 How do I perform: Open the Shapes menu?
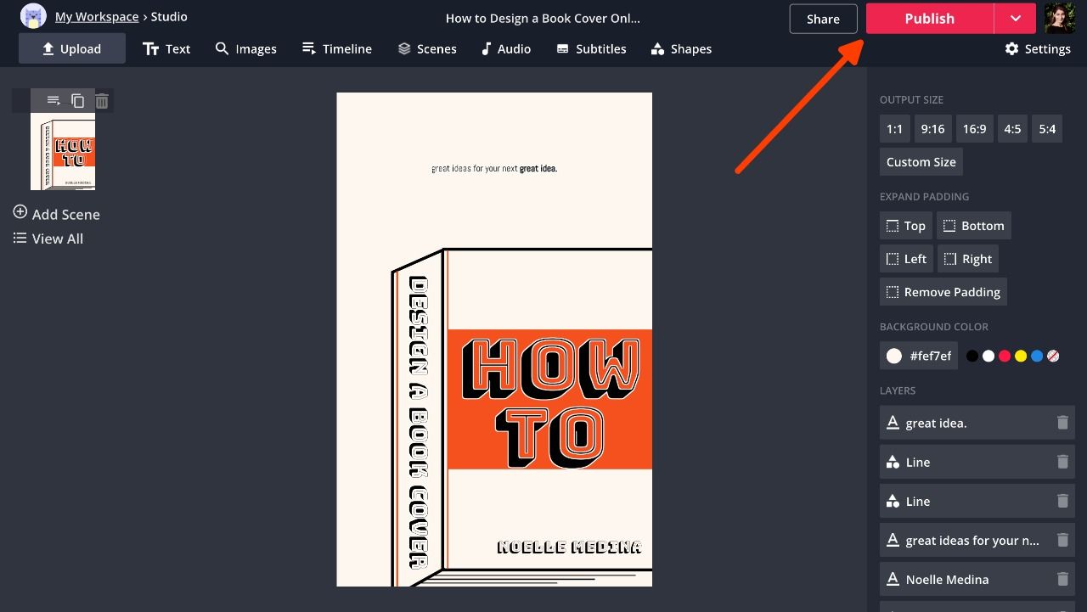[x=681, y=49]
